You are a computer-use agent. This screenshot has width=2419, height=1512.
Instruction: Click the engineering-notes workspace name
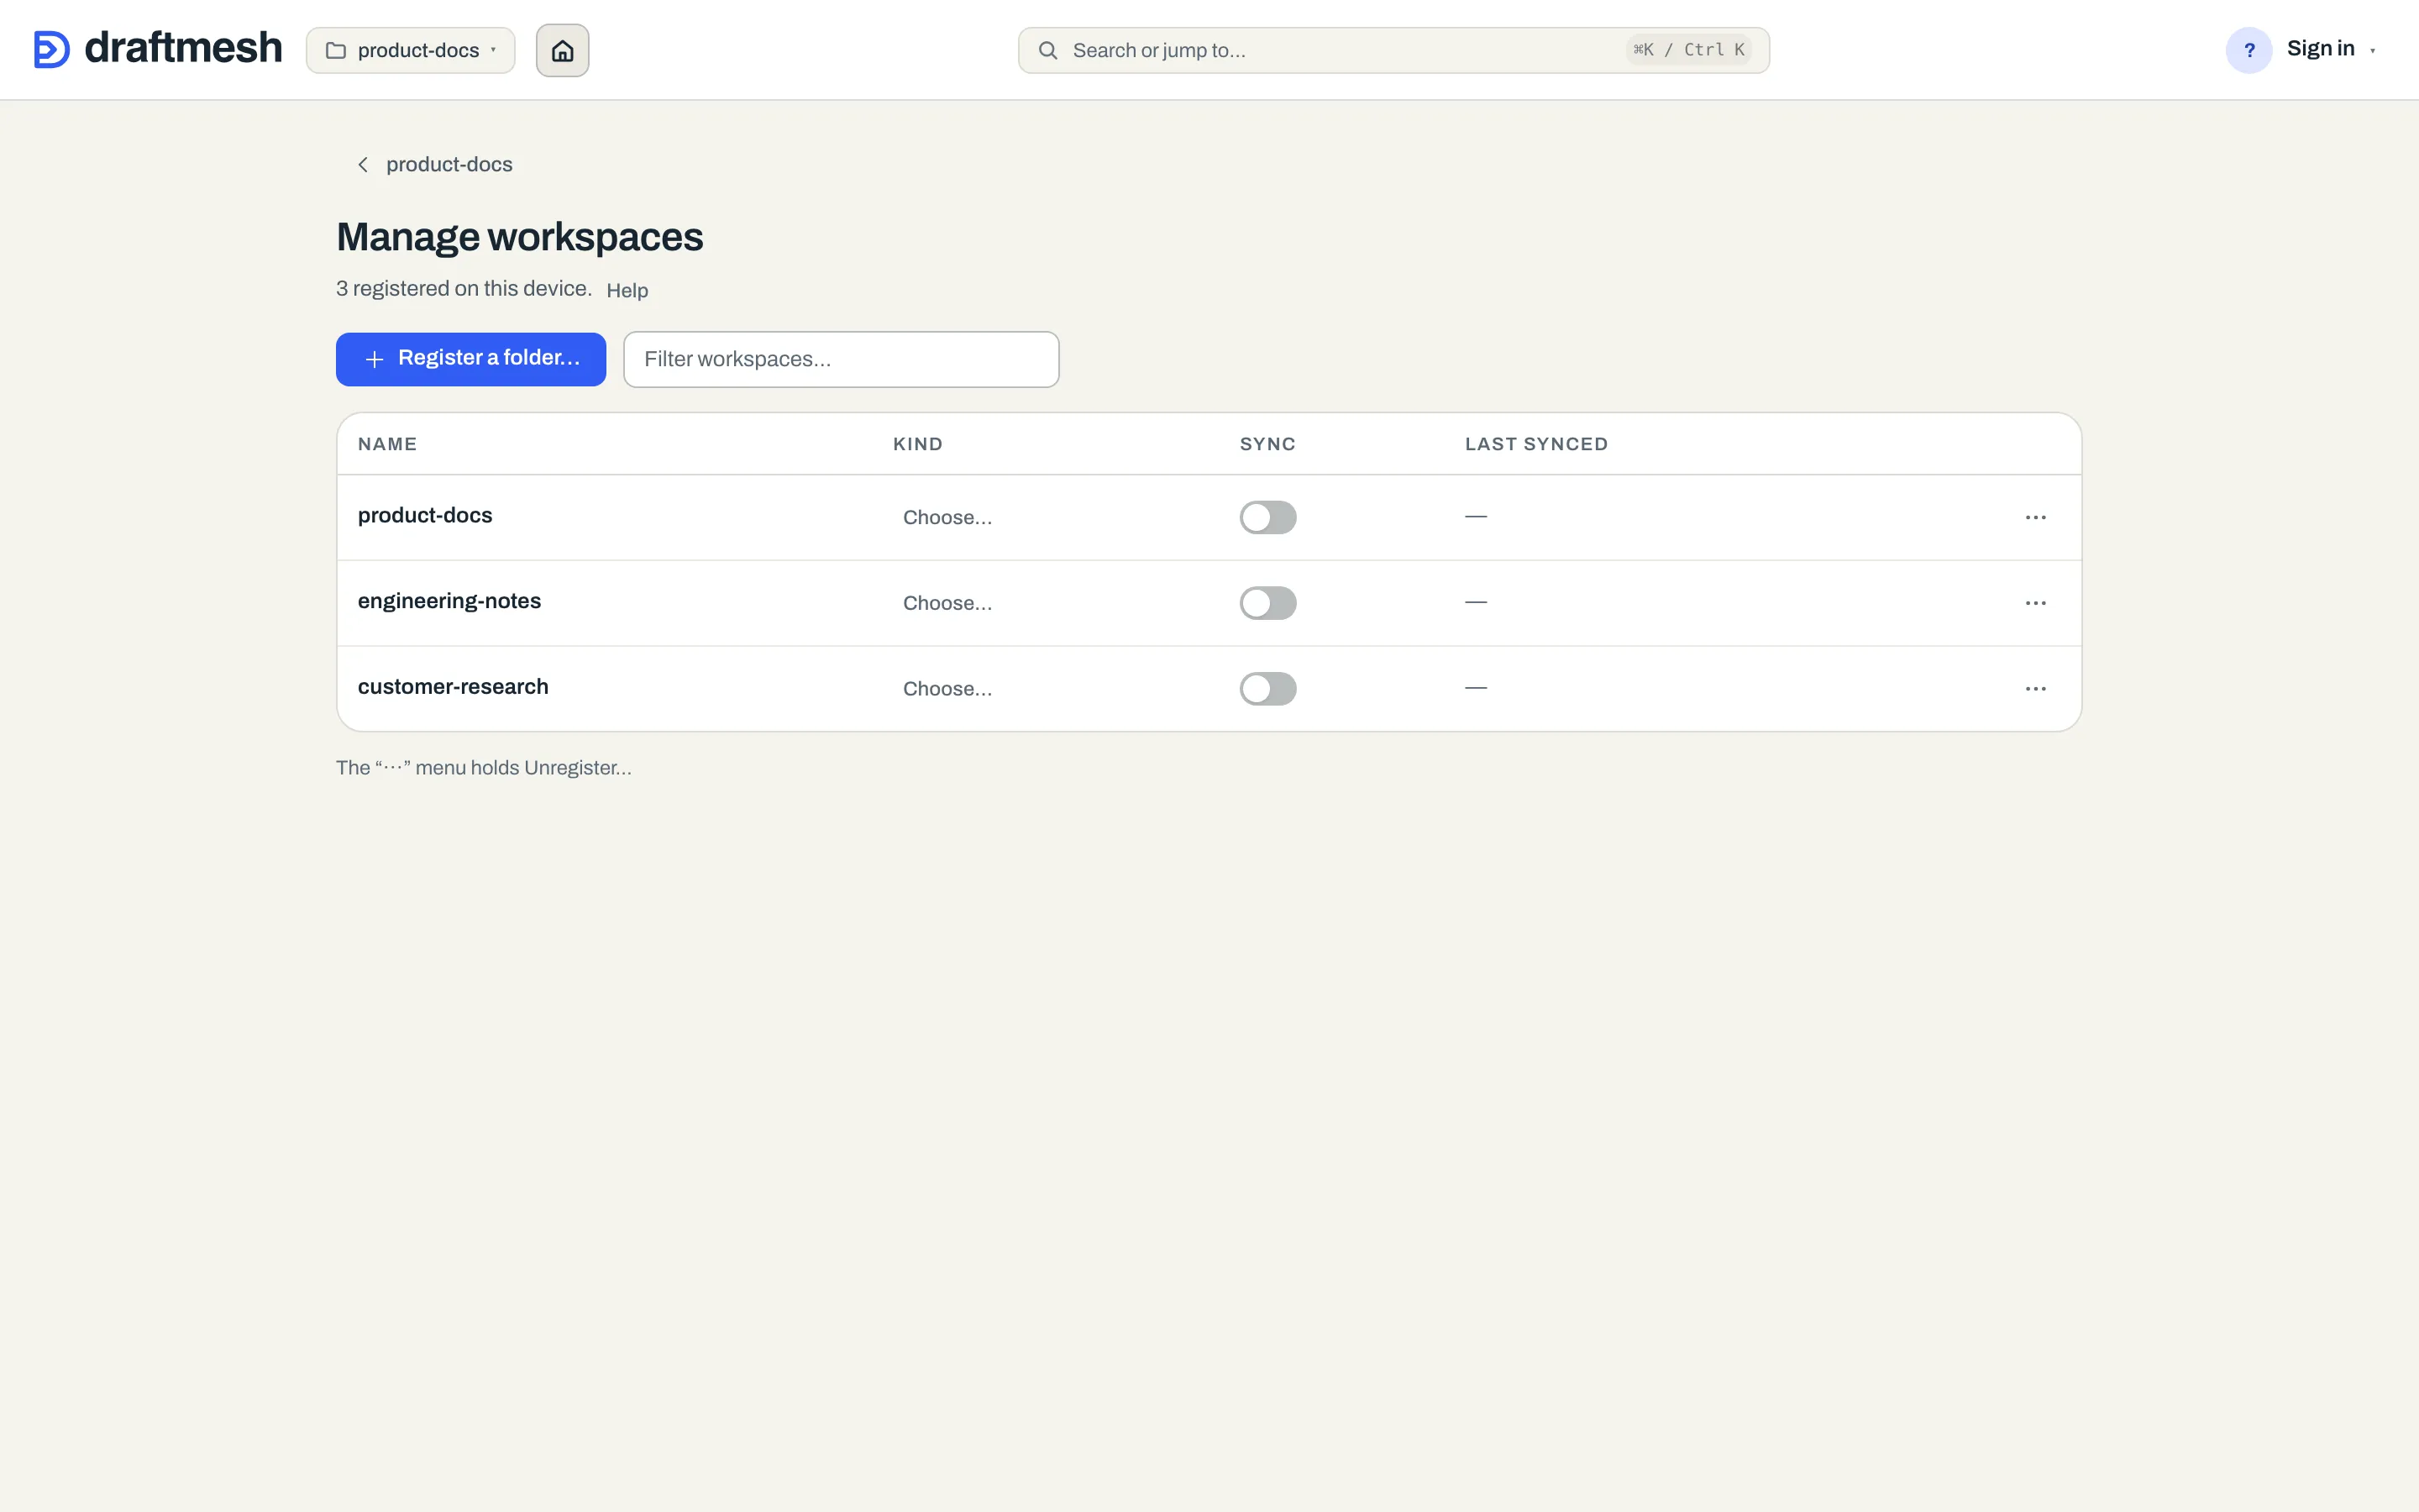click(x=449, y=601)
